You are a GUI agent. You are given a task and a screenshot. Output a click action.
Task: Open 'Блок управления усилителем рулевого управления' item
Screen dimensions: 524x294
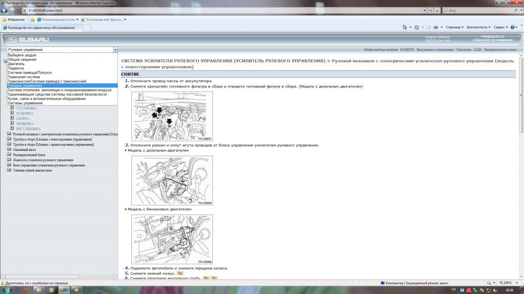(49, 165)
